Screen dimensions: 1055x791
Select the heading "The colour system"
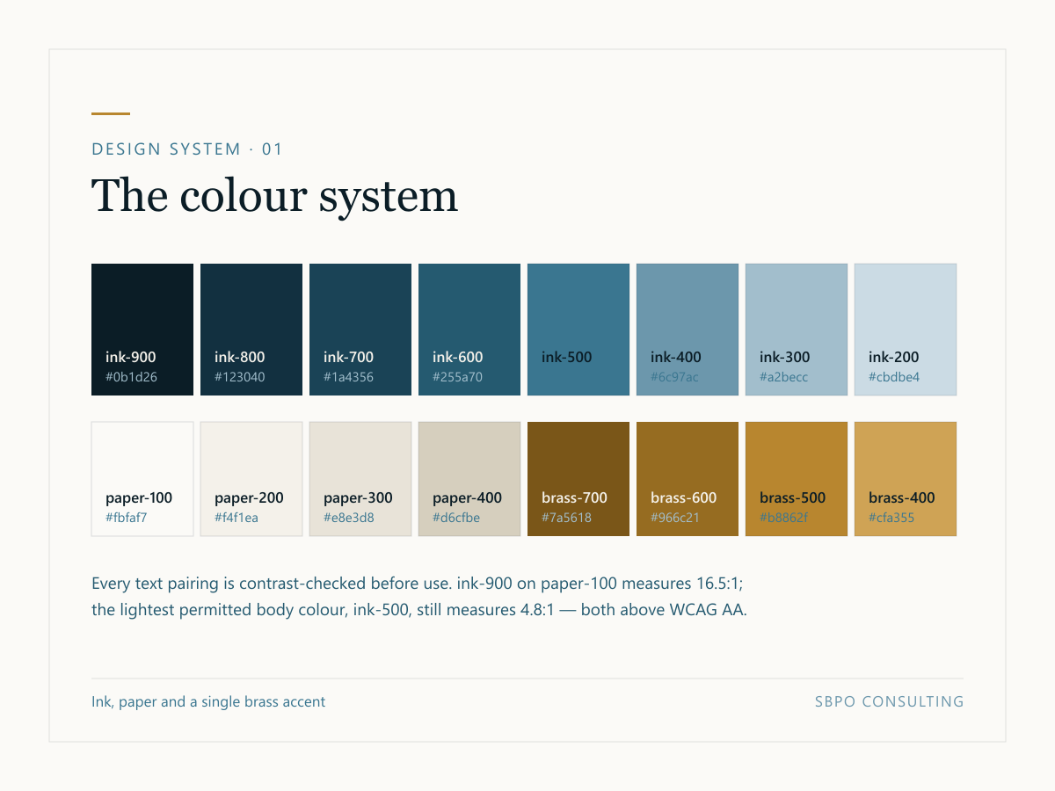pos(275,195)
